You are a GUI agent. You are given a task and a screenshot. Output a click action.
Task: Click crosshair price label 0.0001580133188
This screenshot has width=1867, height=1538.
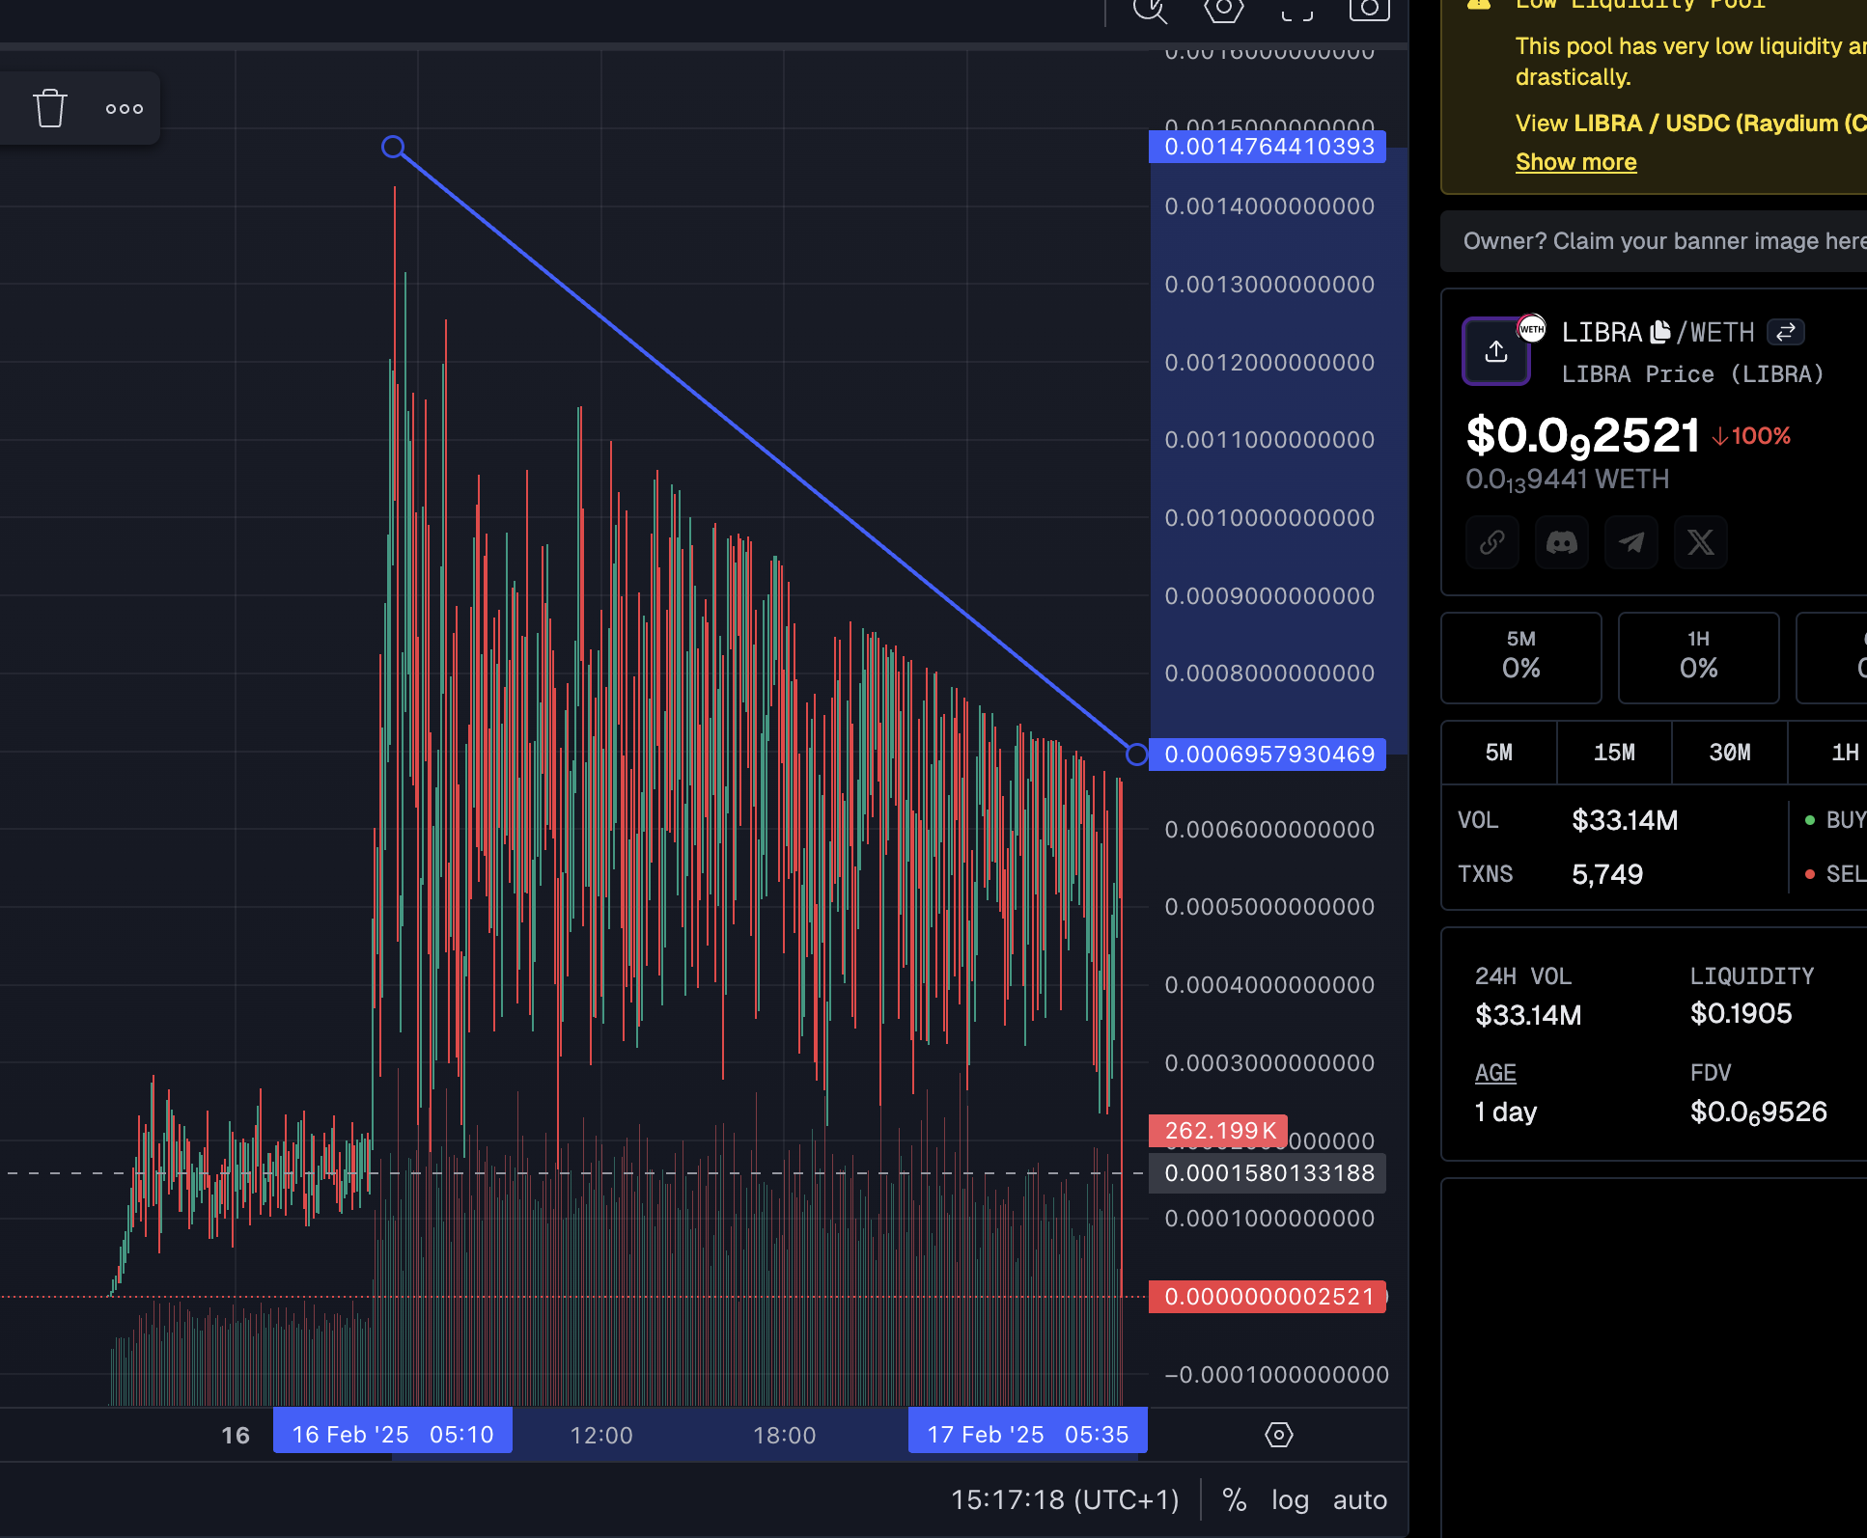(1268, 1173)
